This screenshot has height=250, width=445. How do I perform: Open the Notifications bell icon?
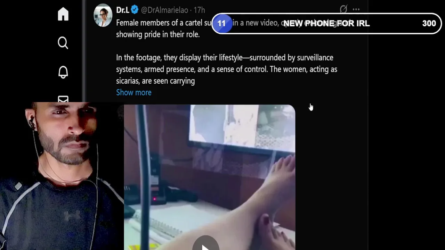tap(63, 72)
